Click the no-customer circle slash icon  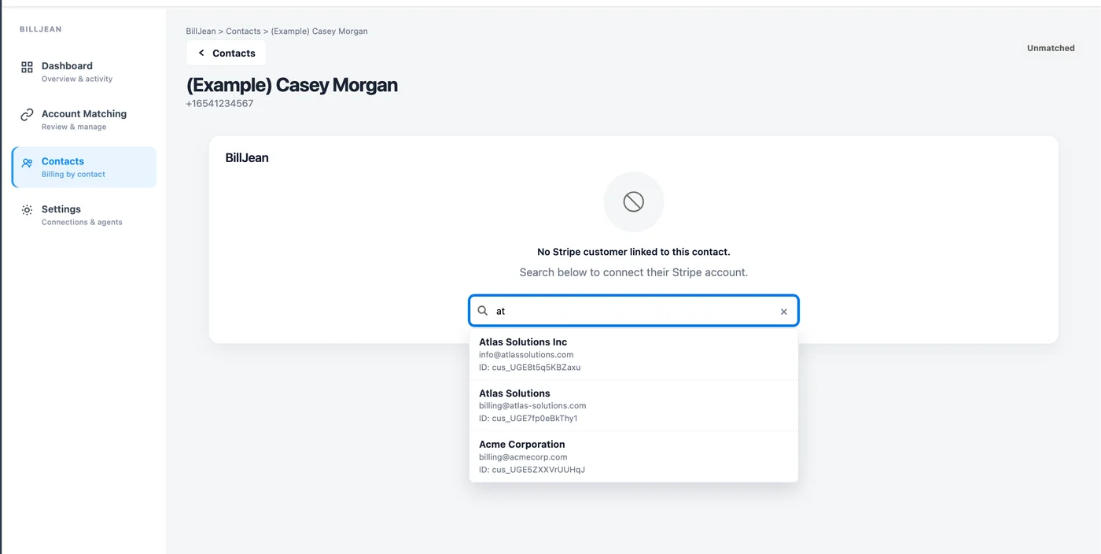634,201
